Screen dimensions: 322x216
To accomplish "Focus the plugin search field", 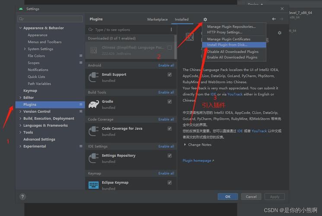I will point(128,29).
